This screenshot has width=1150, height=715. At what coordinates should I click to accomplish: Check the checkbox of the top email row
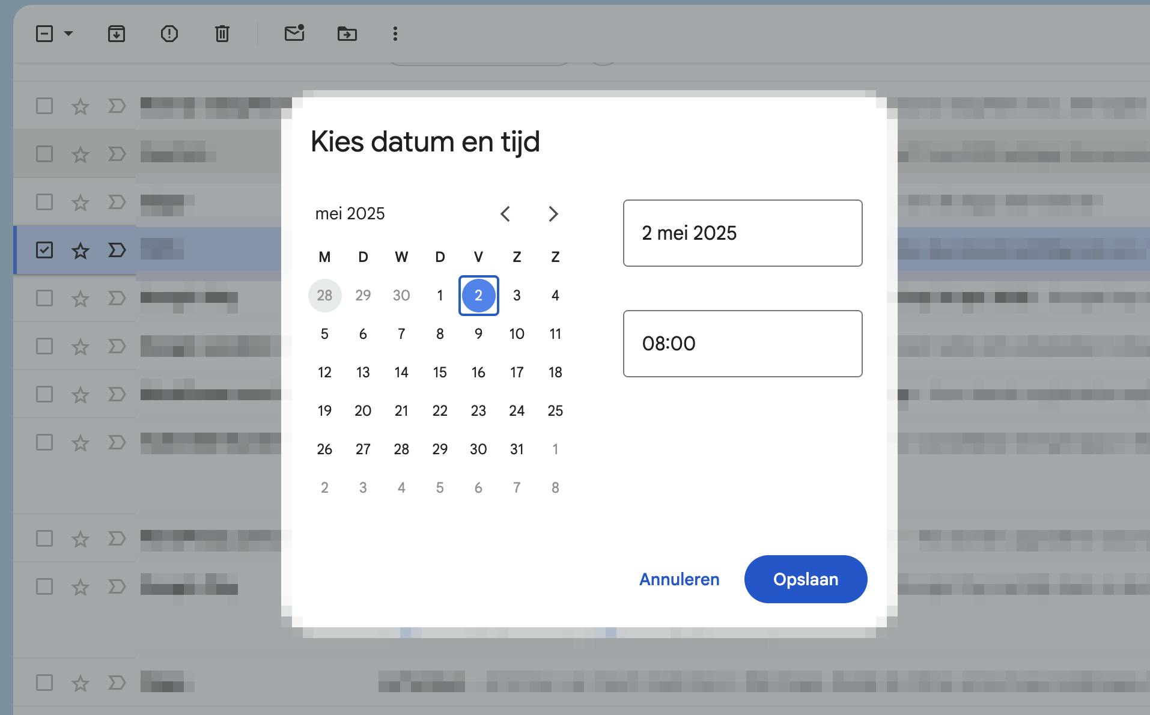click(44, 106)
